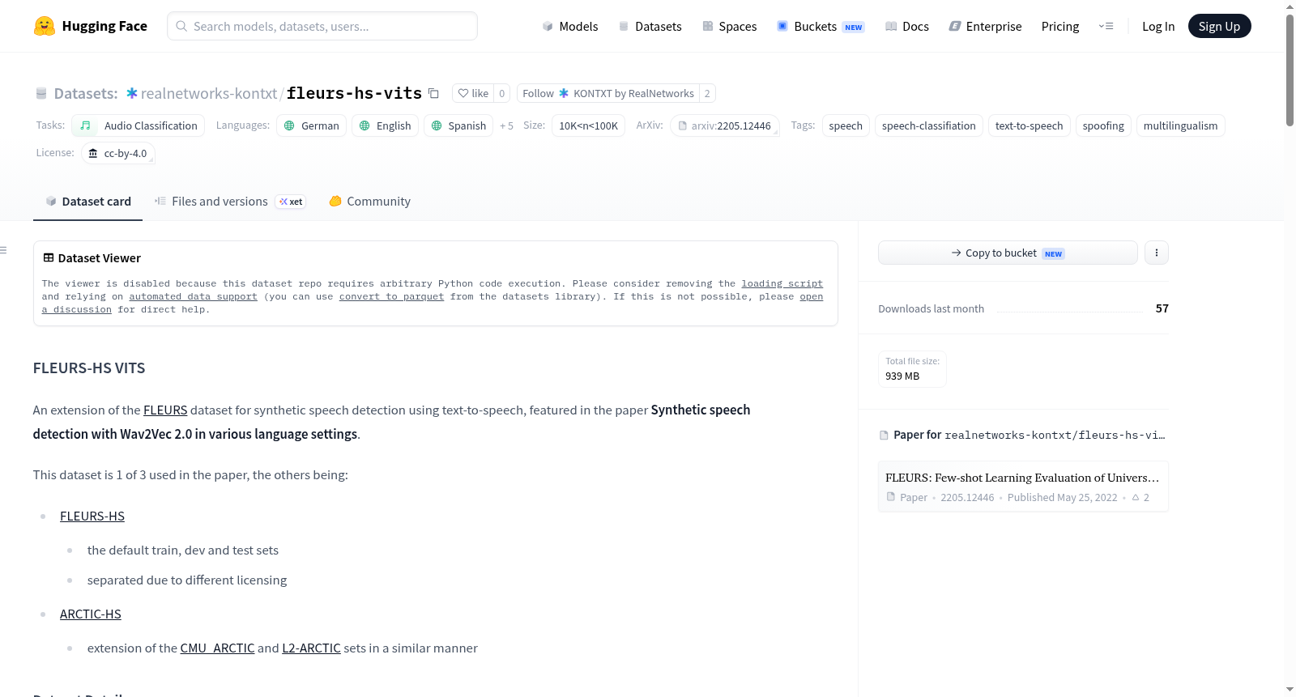
Task: Select the text-to-speech tag
Action: [1029, 125]
